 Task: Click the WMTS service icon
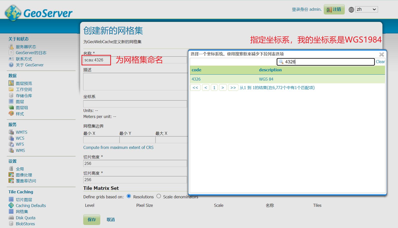pyautogui.click(x=11, y=132)
